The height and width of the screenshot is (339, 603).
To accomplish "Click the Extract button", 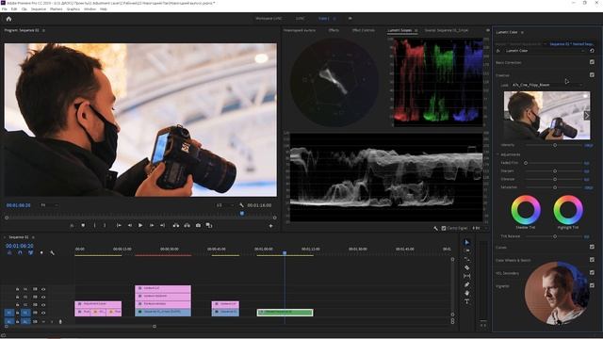I will pos(187,226).
